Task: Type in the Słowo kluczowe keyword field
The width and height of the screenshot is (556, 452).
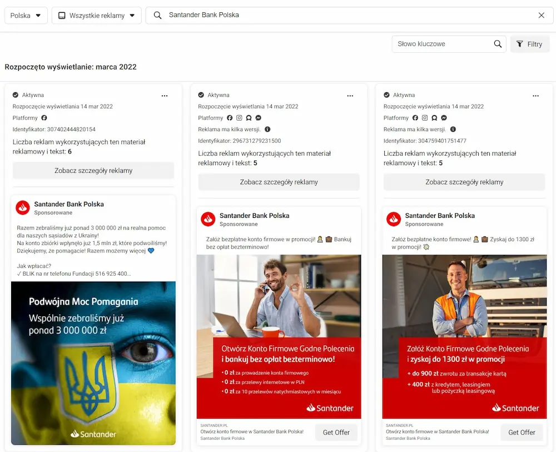Action: tap(442, 44)
